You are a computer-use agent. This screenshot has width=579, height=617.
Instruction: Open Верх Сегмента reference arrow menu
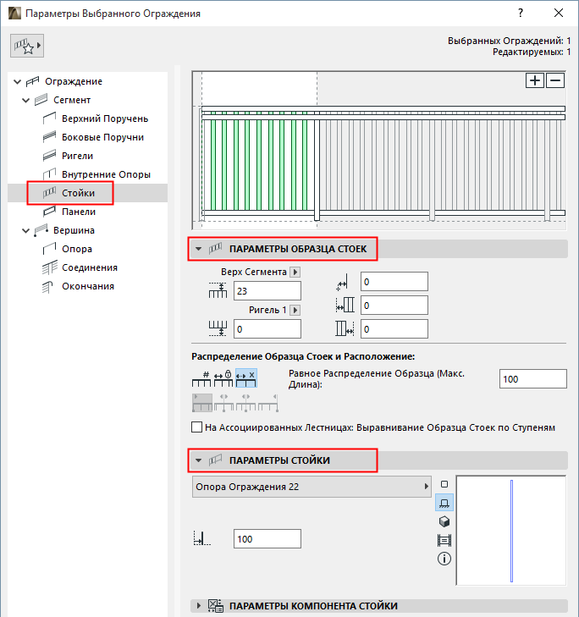tap(295, 272)
